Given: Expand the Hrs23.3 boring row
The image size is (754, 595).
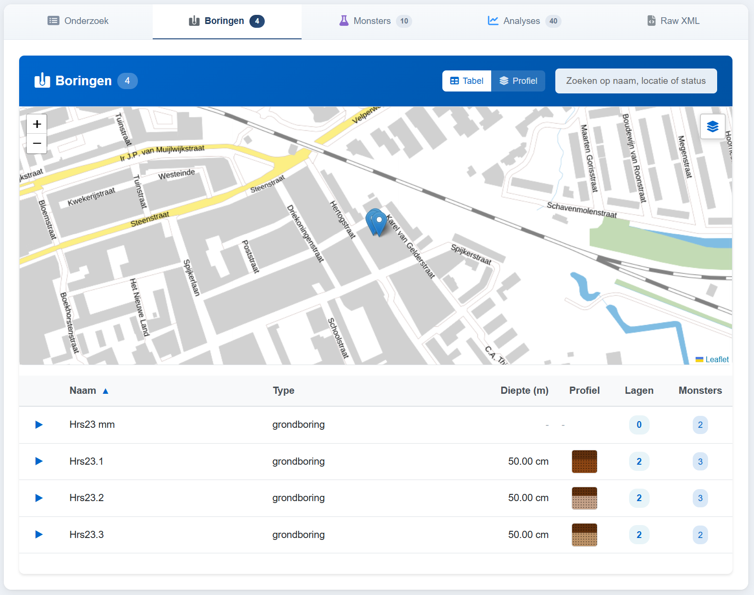Looking at the screenshot, I should click(x=39, y=535).
